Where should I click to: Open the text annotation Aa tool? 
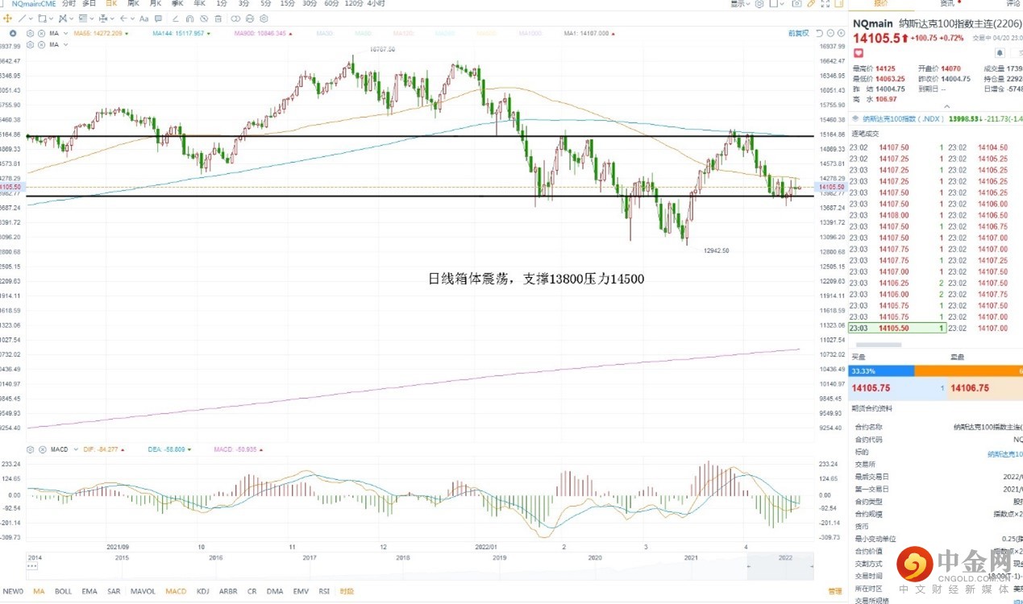pos(144,19)
